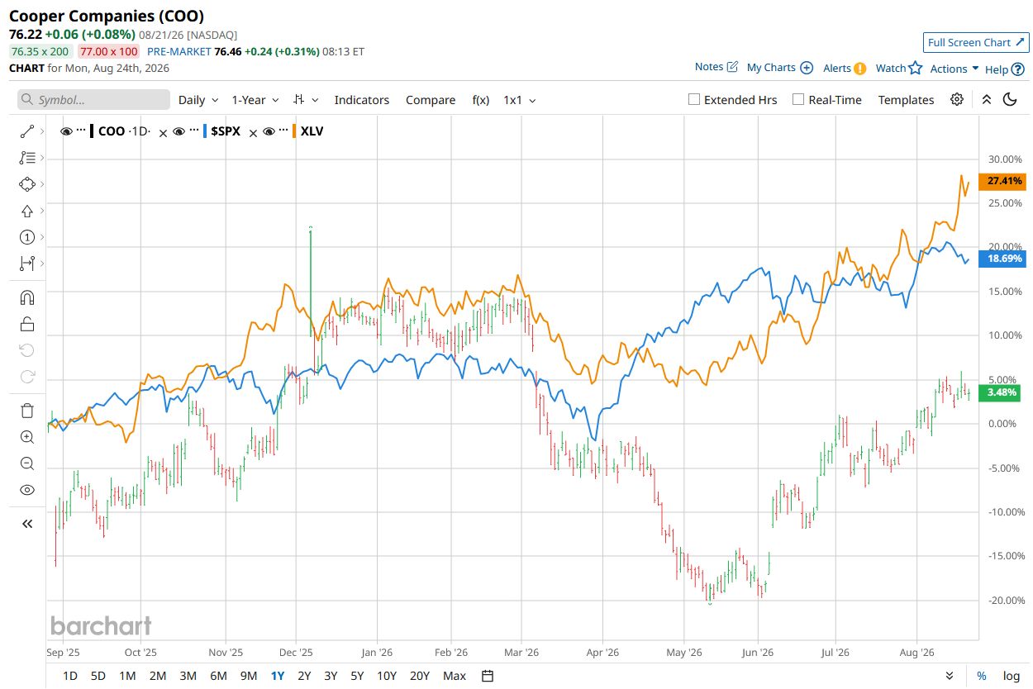Image resolution: width=1033 pixels, height=689 pixels.
Task: Click orange XLV series color swatch
Action: [x=294, y=131]
